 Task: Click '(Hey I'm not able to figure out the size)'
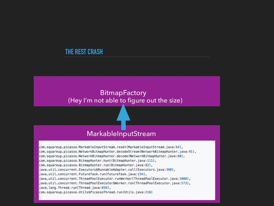coord(125,100)
